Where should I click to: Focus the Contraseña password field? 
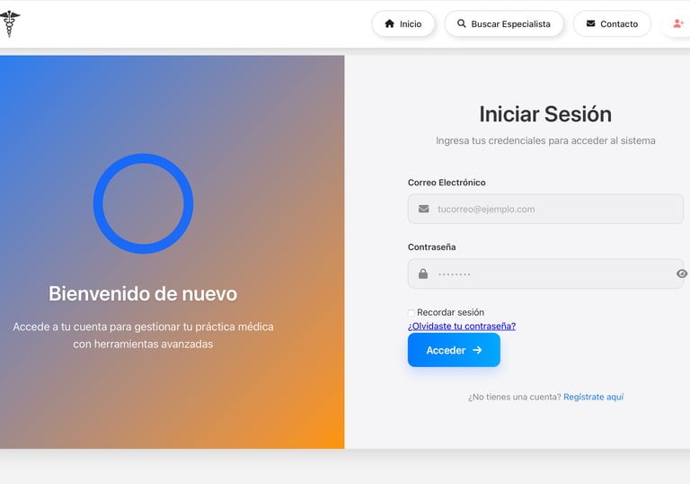point(545,273)
